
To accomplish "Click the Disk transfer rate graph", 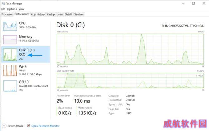I will [x=130, y=80].
